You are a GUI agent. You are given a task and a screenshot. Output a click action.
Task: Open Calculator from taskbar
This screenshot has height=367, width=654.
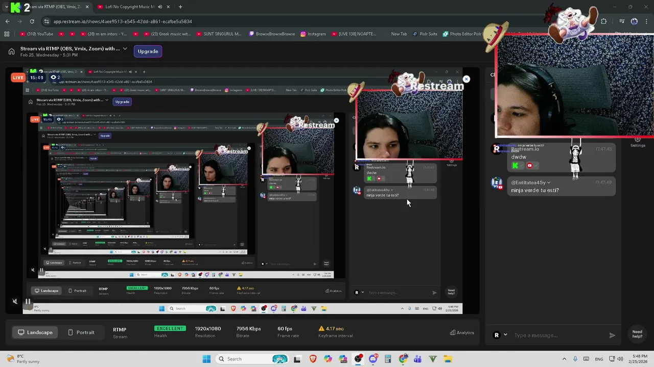click(388, 359)
